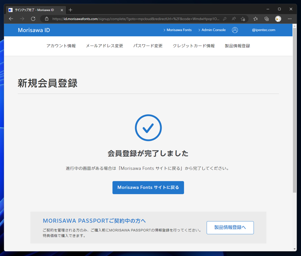Click the @ipentec.com account email

(x=263, y=30)
